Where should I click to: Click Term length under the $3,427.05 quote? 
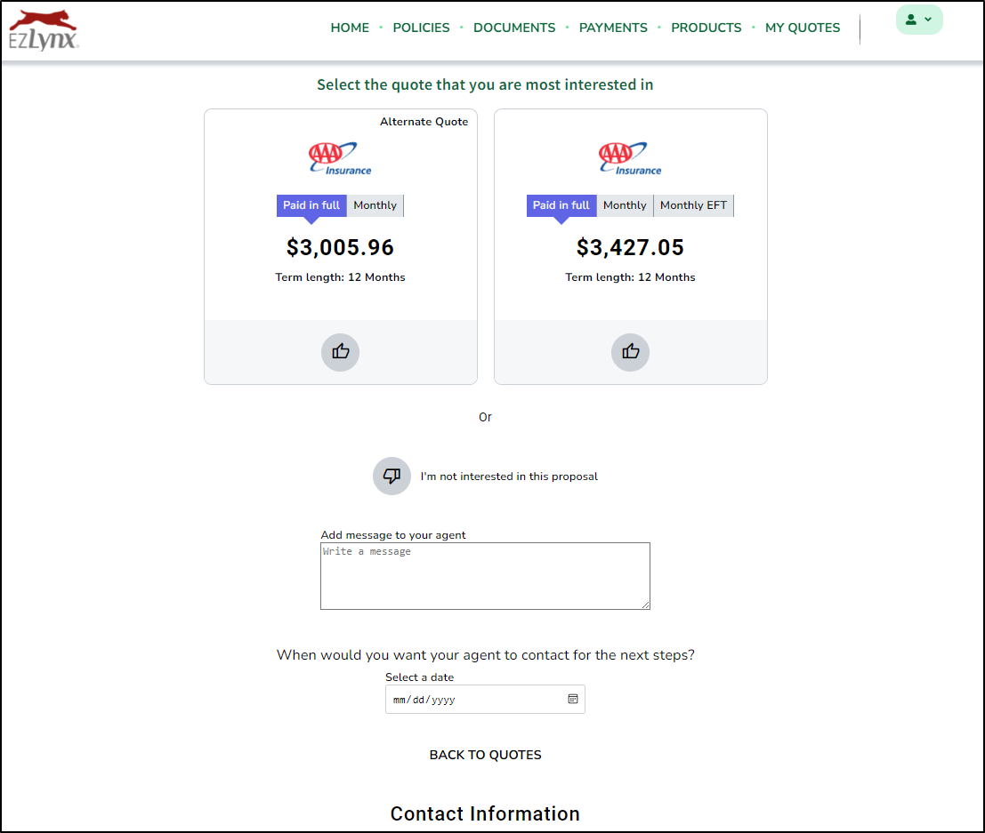630,277
